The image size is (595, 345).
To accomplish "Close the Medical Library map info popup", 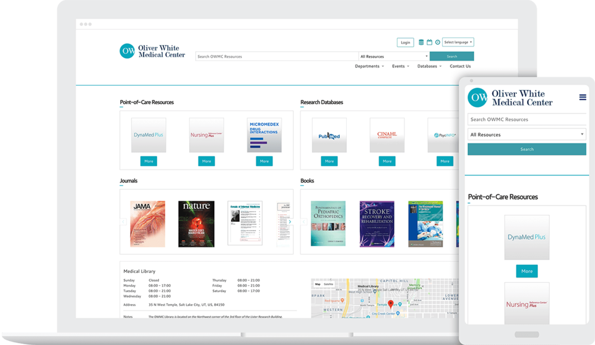I will 422,286.
